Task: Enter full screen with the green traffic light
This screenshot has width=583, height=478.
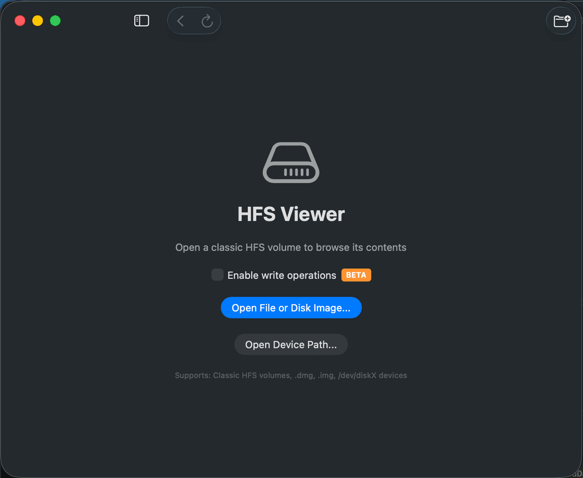Action: [55, 20]
